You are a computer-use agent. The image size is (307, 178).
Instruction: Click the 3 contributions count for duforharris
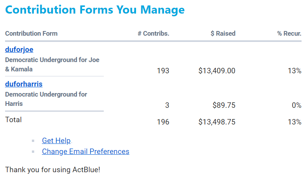pos(167,105)
